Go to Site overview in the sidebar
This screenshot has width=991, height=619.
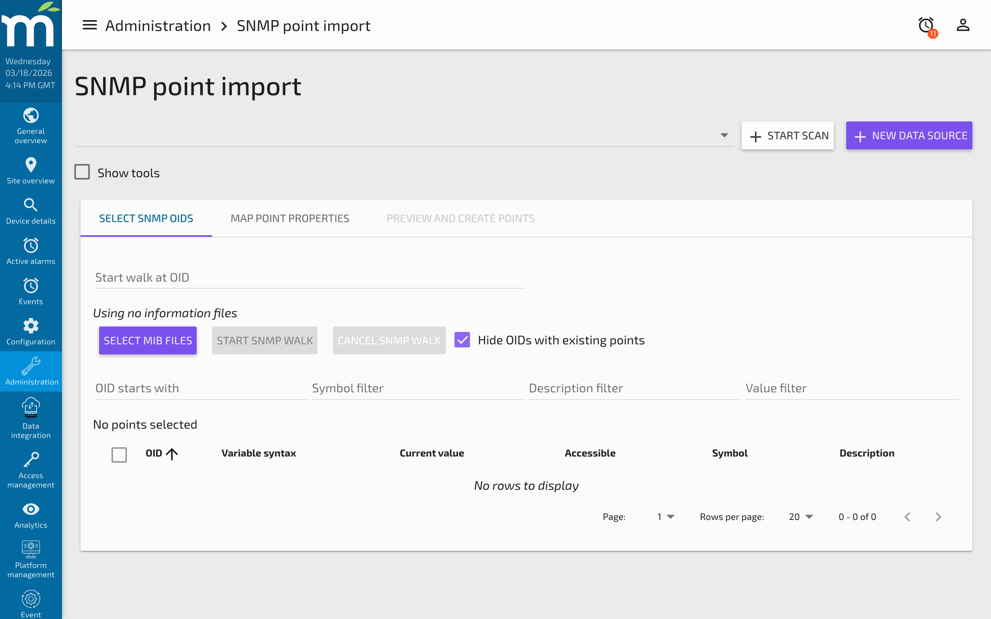pos(31,170)
